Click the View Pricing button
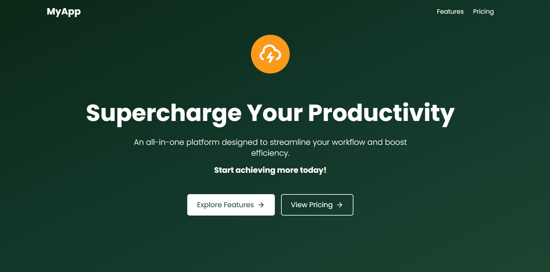Screen dimensions: 550x272 click(317, 205)
